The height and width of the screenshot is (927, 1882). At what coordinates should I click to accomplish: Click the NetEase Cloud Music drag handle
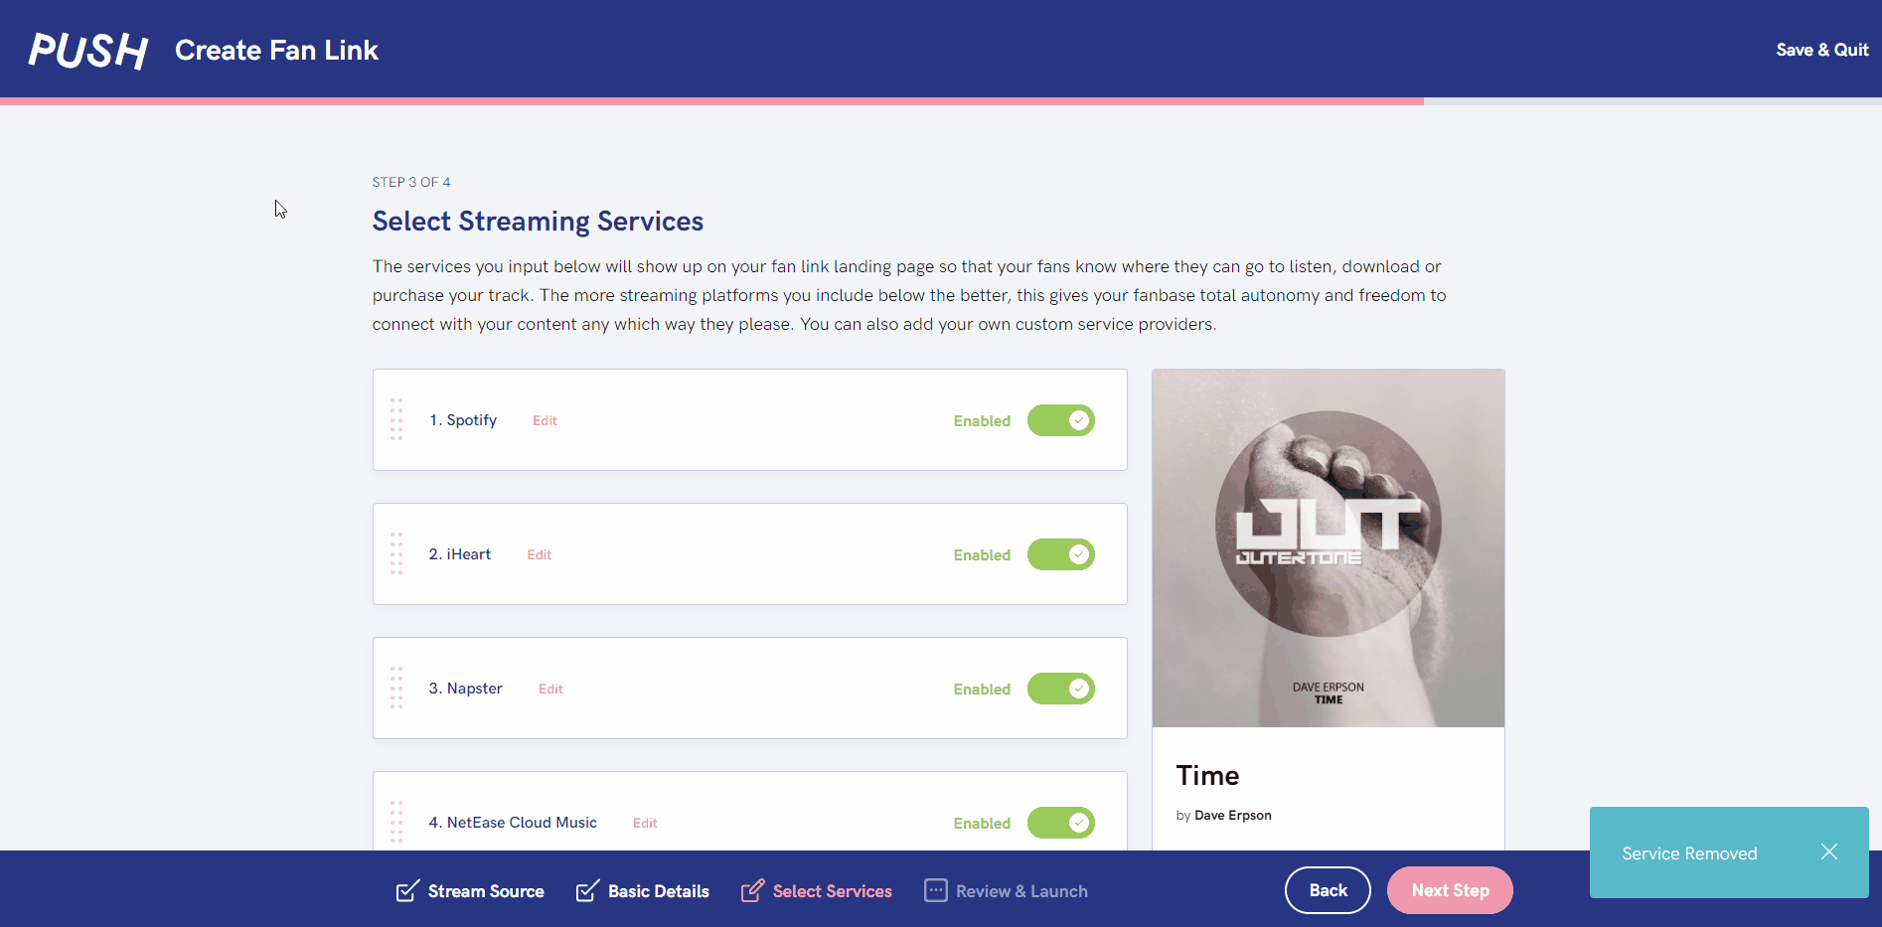click(x=396, y=822)
